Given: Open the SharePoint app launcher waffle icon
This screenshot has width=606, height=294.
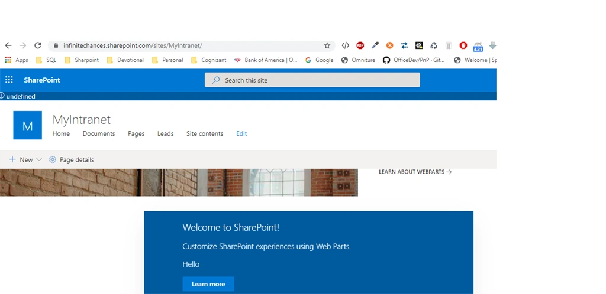Looking at the screenshot, I should click(9, 80).
